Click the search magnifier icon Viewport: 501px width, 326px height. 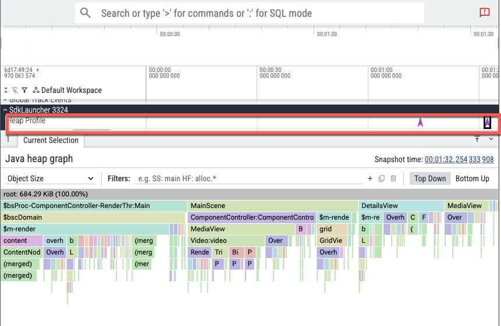[x=86, y=13]
